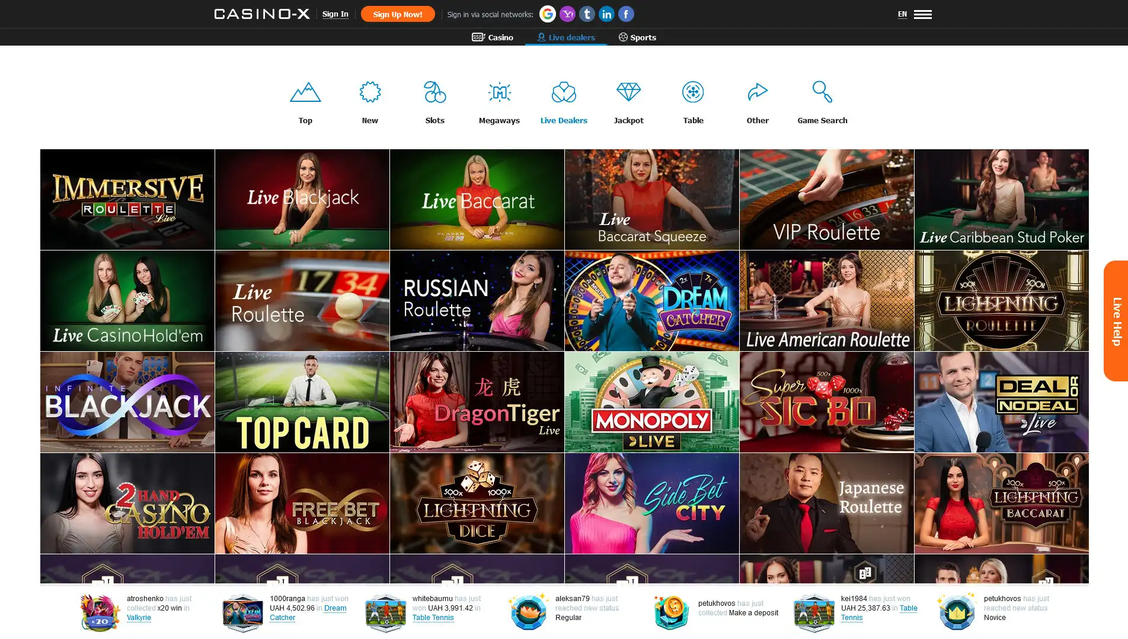Open Game Search magnifier icon
This screenshot has width=1128, height=639.
point(822,93)
